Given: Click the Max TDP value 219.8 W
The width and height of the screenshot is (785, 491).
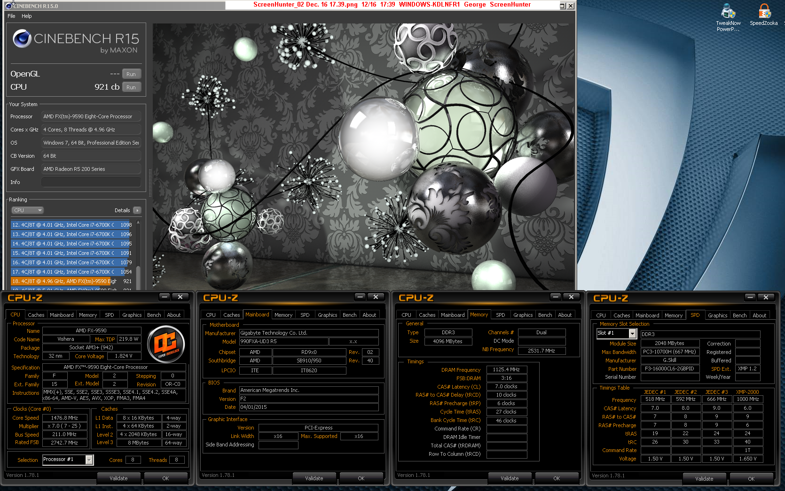Looking at the screenshot, I should 129,339.
